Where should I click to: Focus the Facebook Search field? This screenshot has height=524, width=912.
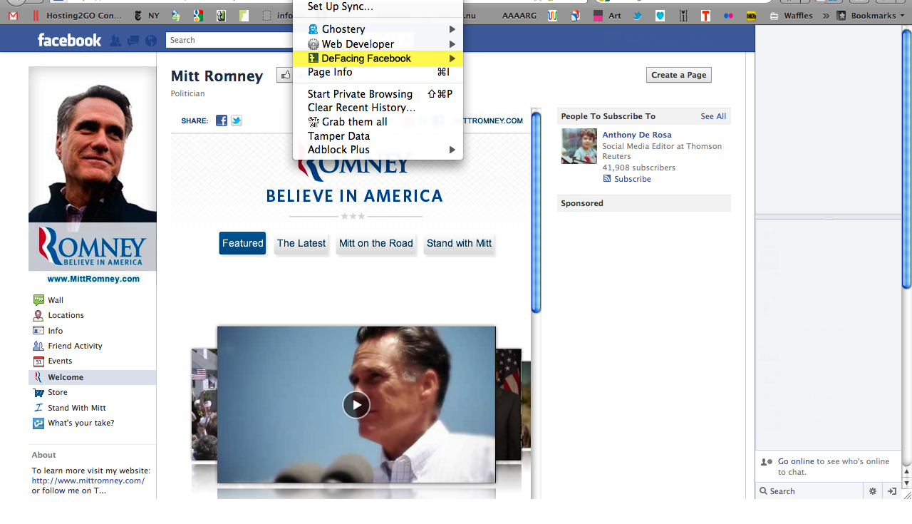(229, 40)
